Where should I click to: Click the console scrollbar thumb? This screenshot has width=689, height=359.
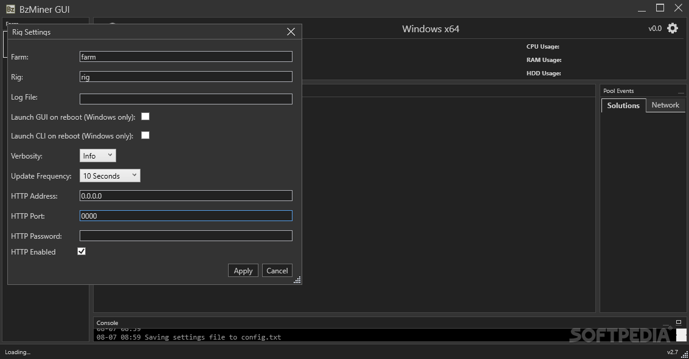(x=680, y=335)
